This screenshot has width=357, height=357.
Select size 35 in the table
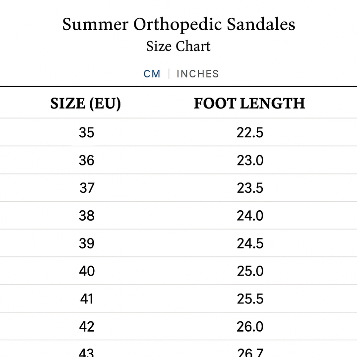(x=86, y=133)
